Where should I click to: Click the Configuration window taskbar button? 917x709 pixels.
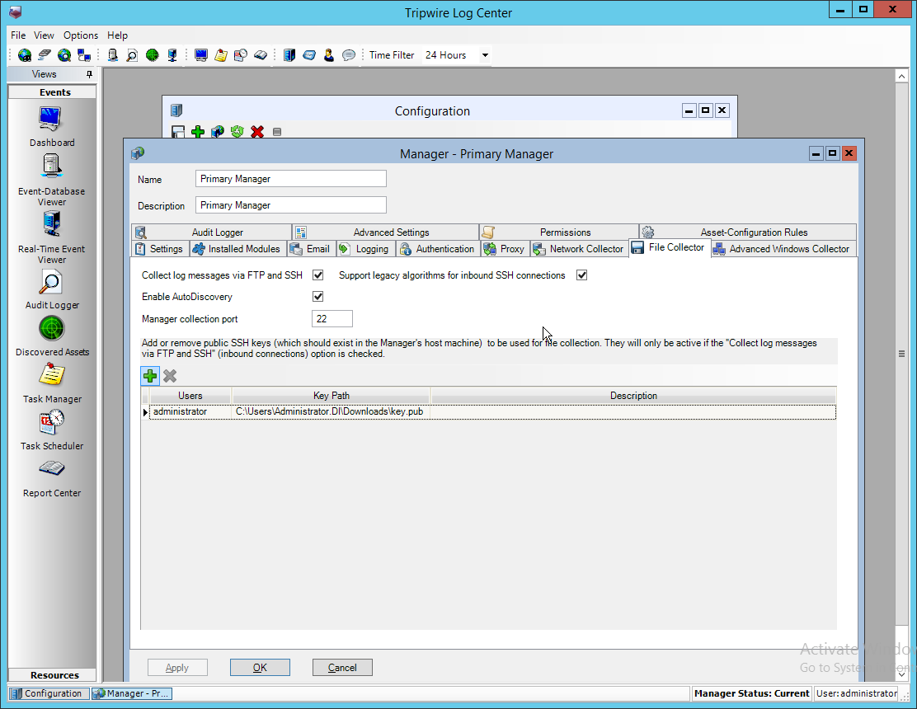pos(49,693)
